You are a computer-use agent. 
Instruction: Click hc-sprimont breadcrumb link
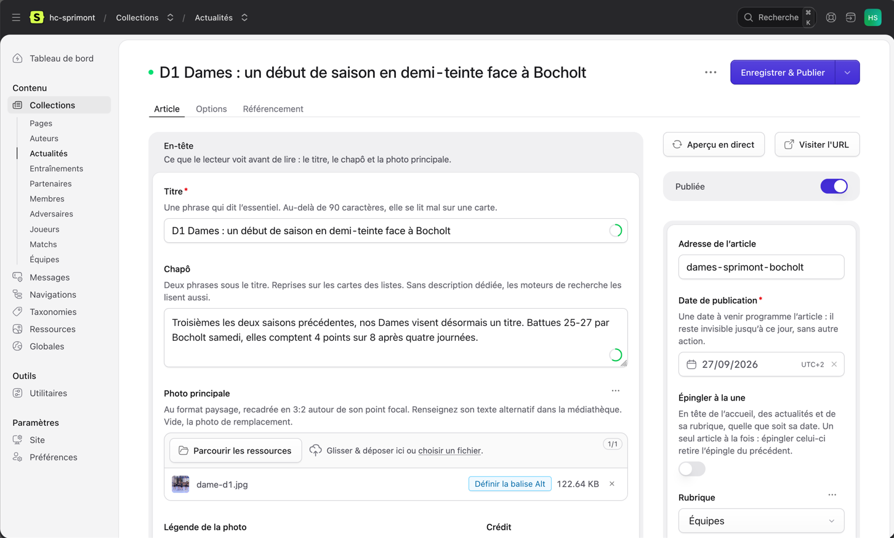pos(72,17)
